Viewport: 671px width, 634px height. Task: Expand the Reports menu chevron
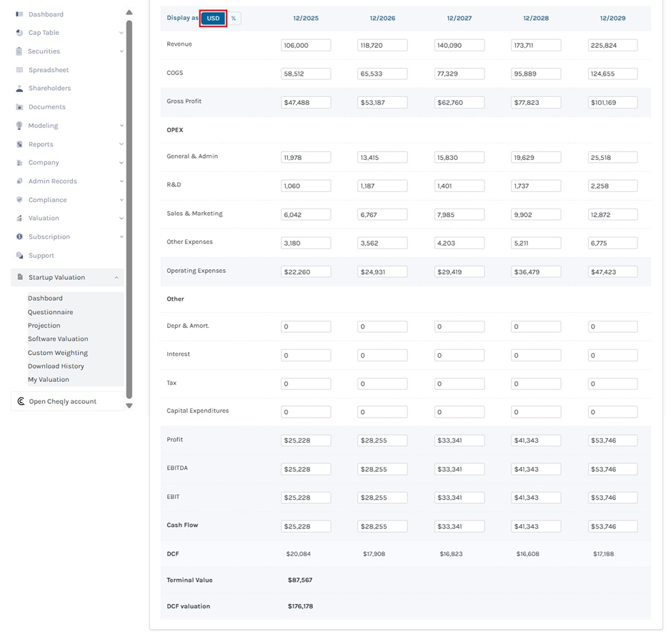click(121, 144)
